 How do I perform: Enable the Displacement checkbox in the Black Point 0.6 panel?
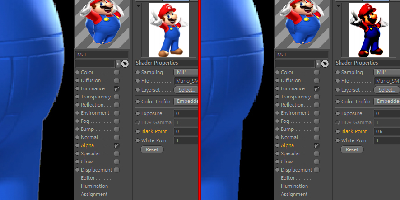point(316,170)
